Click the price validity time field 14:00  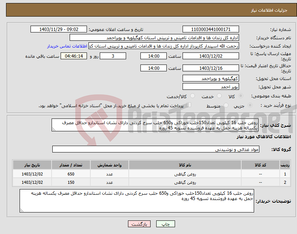tap(154, 68)
